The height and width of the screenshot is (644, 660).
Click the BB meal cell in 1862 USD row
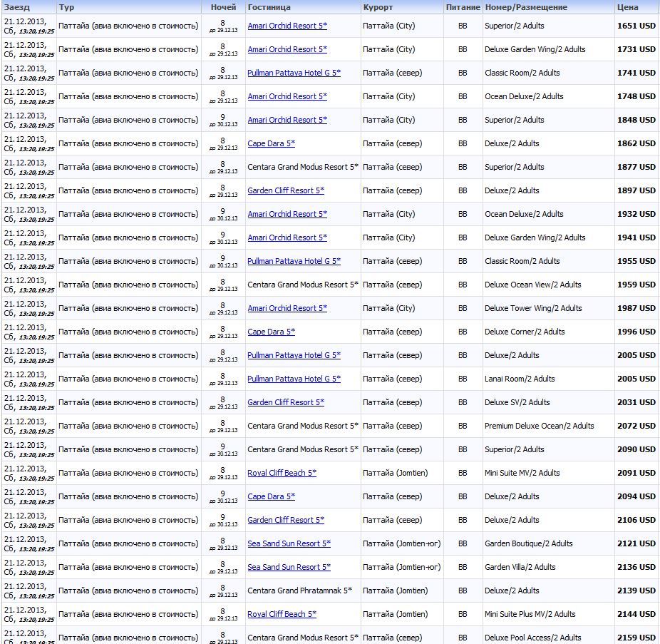tap(463, 143)
